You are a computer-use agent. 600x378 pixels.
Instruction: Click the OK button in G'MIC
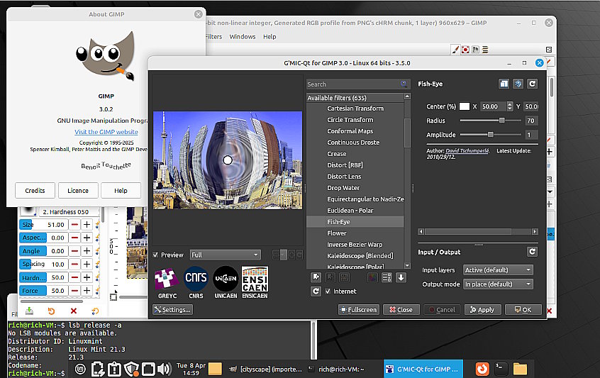pos(523,309)
